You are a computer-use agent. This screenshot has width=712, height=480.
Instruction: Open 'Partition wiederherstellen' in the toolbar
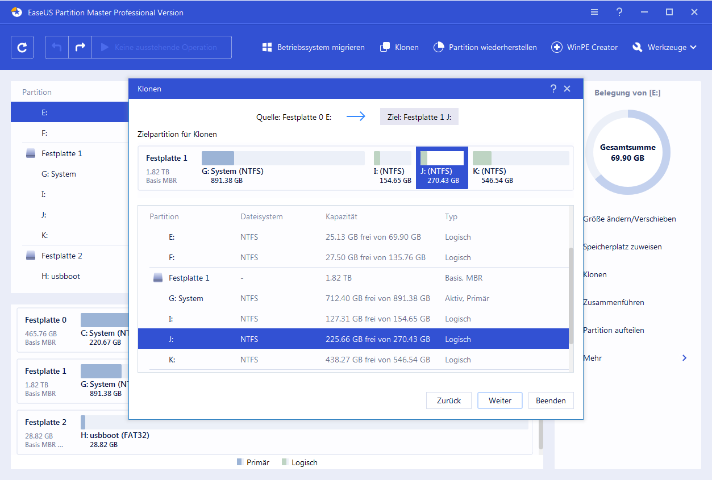(485, 47)
